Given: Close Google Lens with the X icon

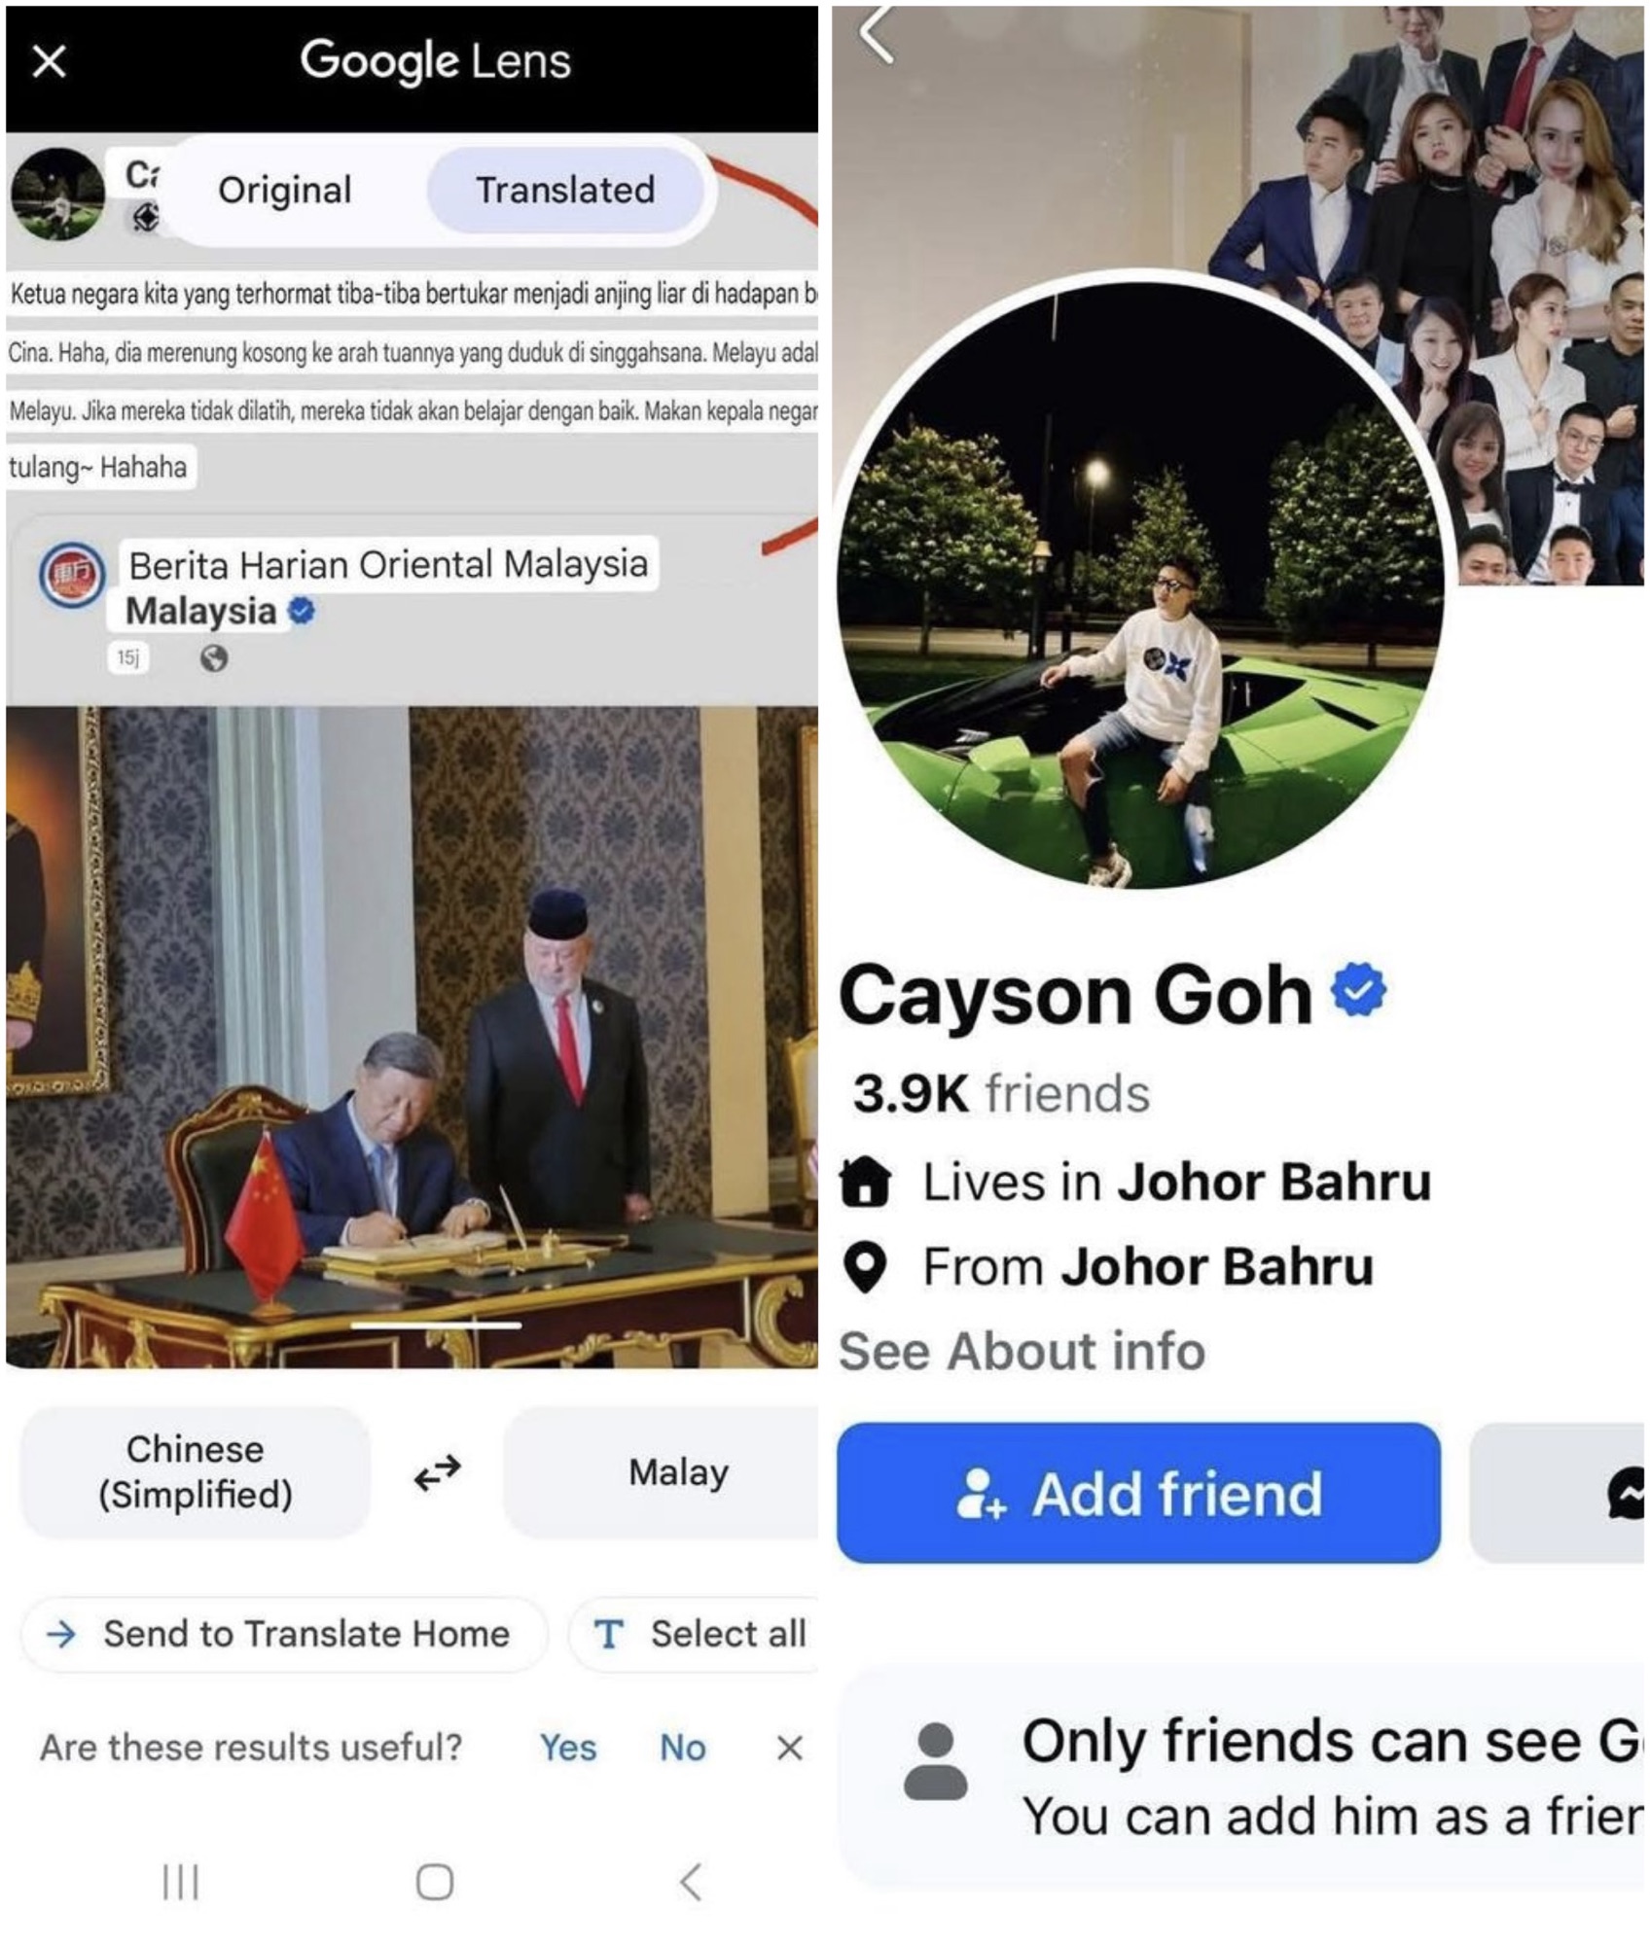Looking at the screenshot, I should click(49, 62).
